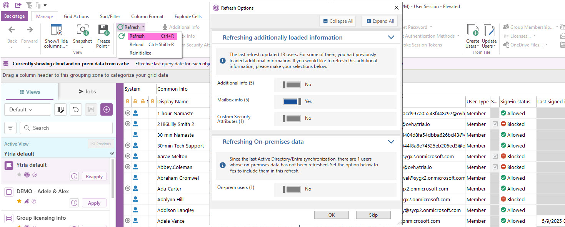Screen dimensions: 565x227
Task: Collapse the Refreshing On-premises data section
Action: point(391,141)
